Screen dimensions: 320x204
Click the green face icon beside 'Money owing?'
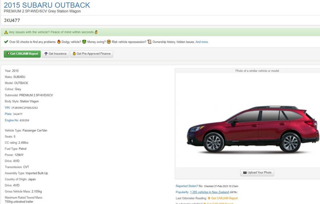pos(84,42)
